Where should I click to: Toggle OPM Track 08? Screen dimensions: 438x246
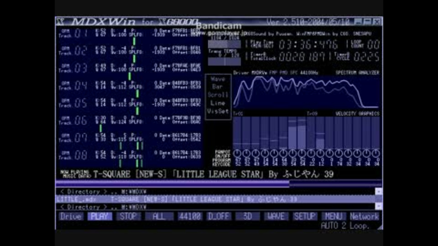tap(73, 155)
